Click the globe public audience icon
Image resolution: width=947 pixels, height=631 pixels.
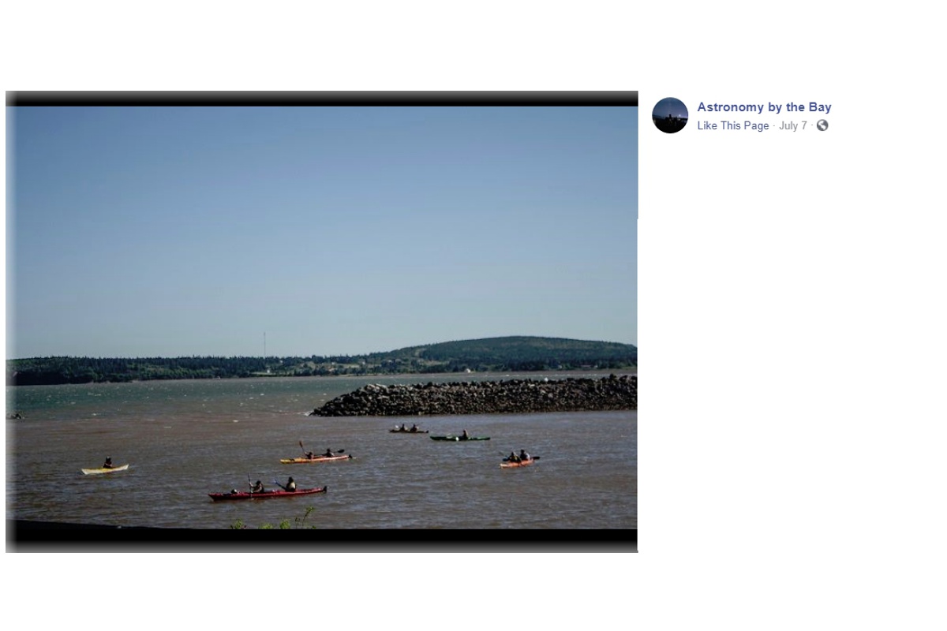[x=822, y=125]
